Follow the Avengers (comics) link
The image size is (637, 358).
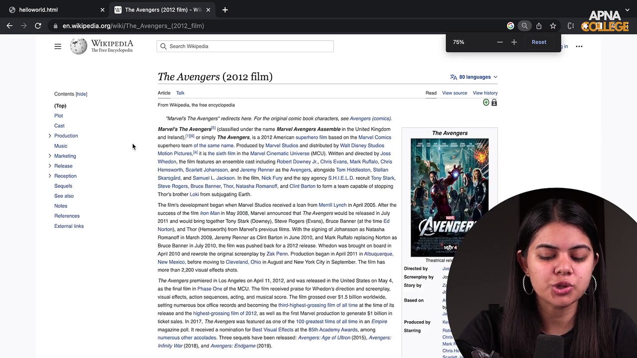pyautogui.click(x=370, y=119)
